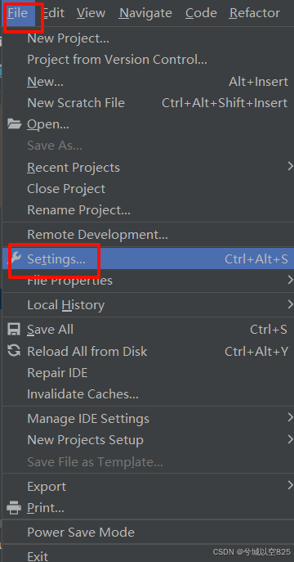Image resolution: width=294 pixels, height=562 pixels.
Task: Open the Navigate menu
Action: 145,13
